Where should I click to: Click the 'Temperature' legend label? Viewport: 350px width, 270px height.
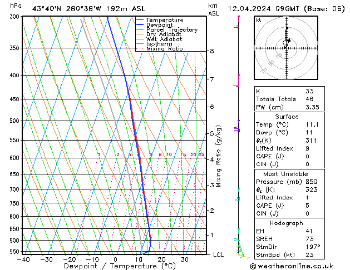(165, 20)
